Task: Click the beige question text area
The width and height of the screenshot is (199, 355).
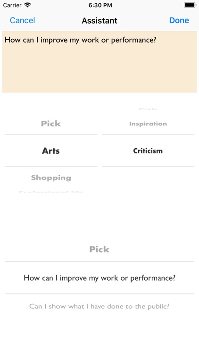Action: tap(99, 62)
